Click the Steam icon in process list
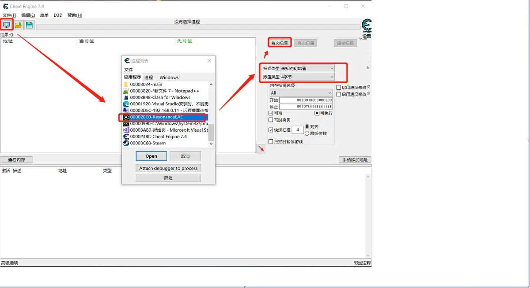This screenshot has width=530, height=288. point(126,143)
